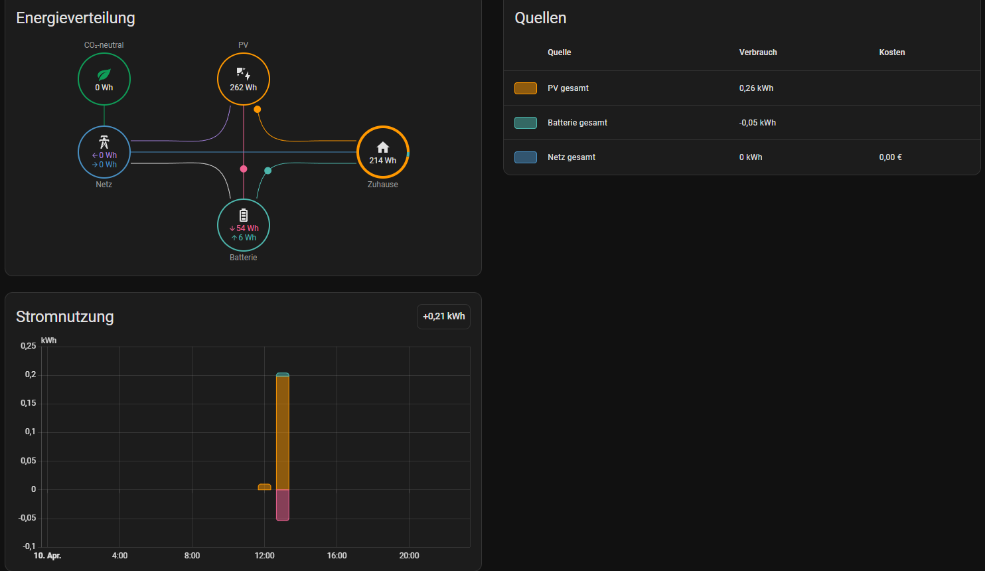Click the green leaf CO₂-neutral icon
This screenshot has height=571, width=985.
tap(104, 74)
